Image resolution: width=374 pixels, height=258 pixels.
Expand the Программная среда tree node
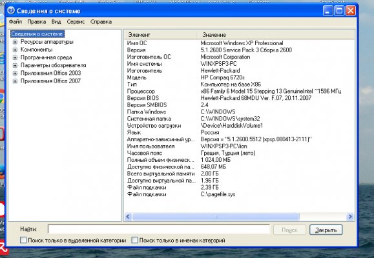pyautogui.click(x=15, y=57)
